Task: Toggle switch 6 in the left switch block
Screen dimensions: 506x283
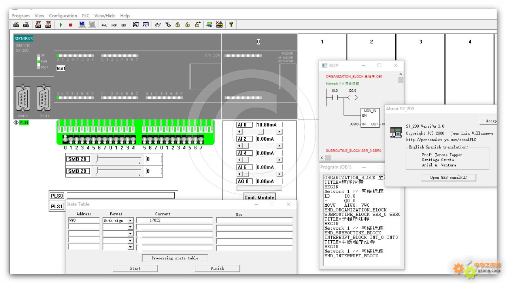Action: [99, 140]
